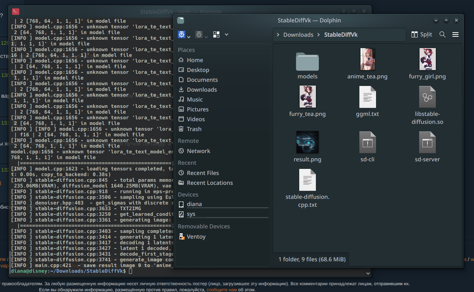Select the sd-cli executable icon
This screenshot has height=292, width=474.
pos(367,142)
